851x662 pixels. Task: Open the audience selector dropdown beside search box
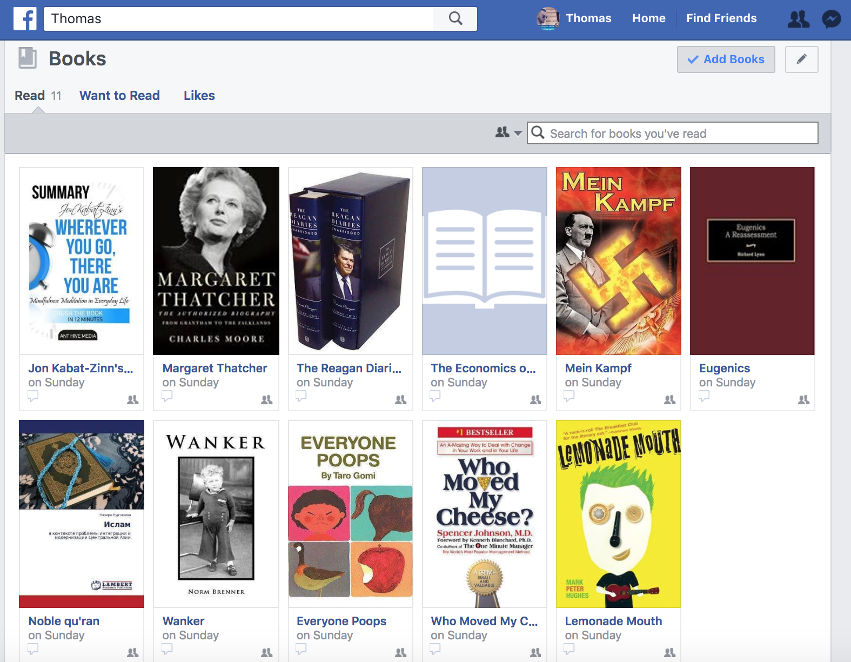(508, 132)
